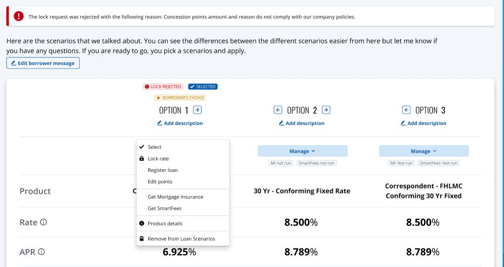This screenshot has height=267, width=504.
Task: Click the APR info icon
Action: pyautogui.click(x=41, y=251)
